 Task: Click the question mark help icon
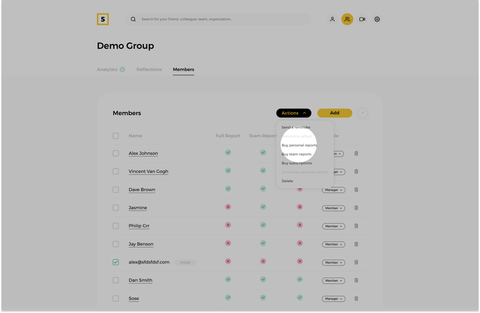[x=363, y=113]
